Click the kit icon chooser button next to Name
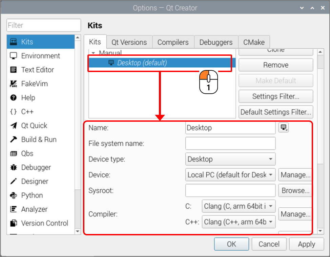Image resolution: width=330 pixels, height=257 pixels. click(284, 127)
